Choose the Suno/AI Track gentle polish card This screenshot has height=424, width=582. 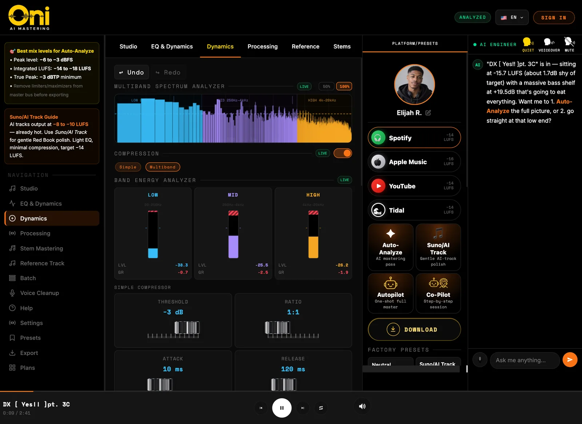(x=438, y=247)
